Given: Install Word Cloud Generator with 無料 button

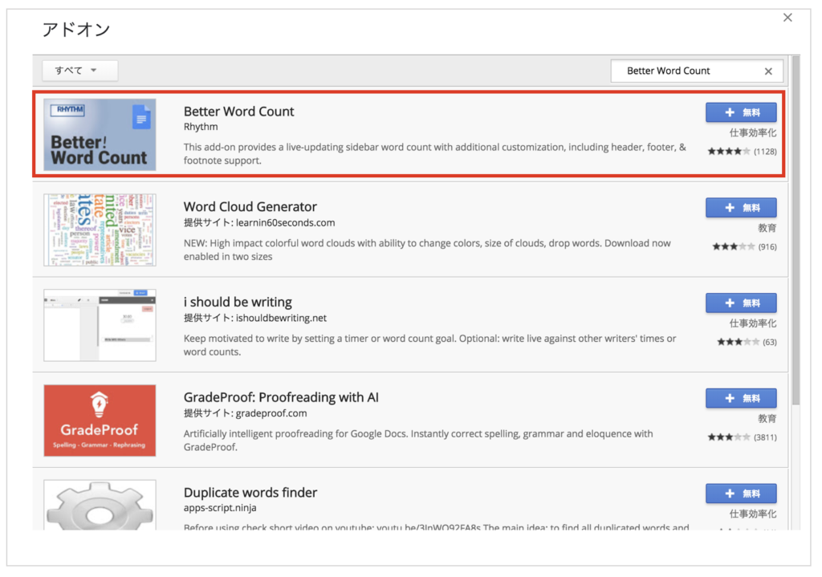Looking at the screenshot, I should click(x=741, y=208).
